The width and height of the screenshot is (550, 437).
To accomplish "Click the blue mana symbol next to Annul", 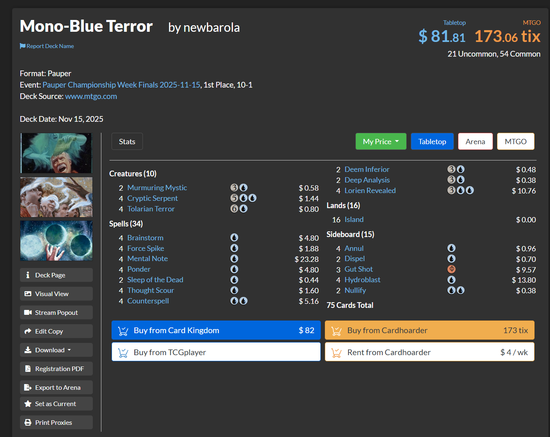I will click(x=451, y=248).
